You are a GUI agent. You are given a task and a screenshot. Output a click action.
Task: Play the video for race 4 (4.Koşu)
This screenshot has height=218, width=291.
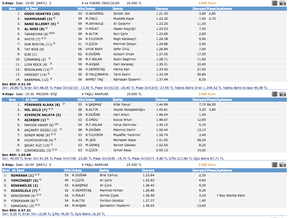[x=275, y=94]
